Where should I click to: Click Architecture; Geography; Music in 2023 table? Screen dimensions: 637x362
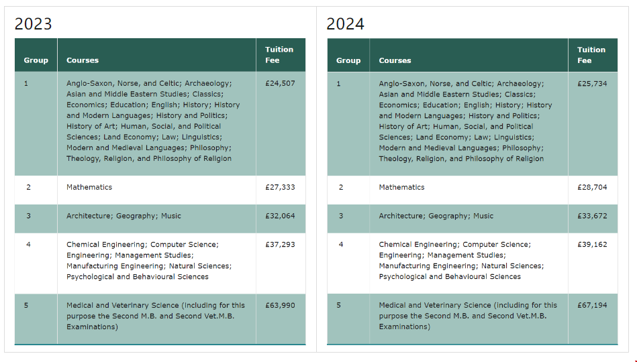pyautogui.click(x=124, y=216)
